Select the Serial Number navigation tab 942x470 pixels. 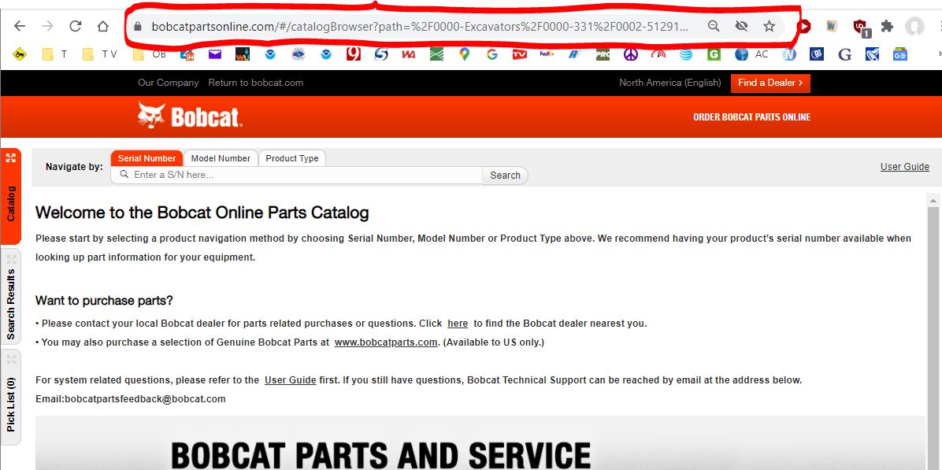tap(146, 158)
